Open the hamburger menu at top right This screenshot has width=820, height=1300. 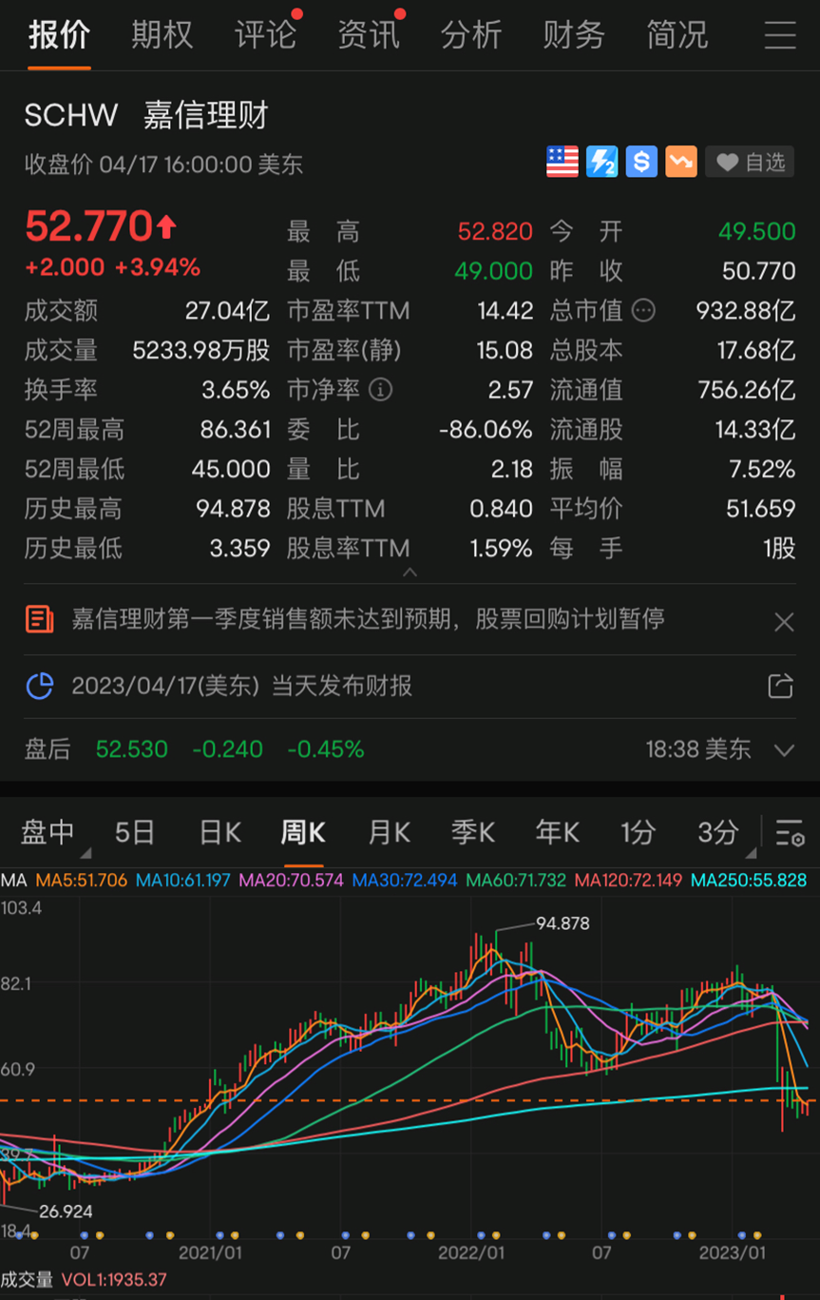coord(779,36)
